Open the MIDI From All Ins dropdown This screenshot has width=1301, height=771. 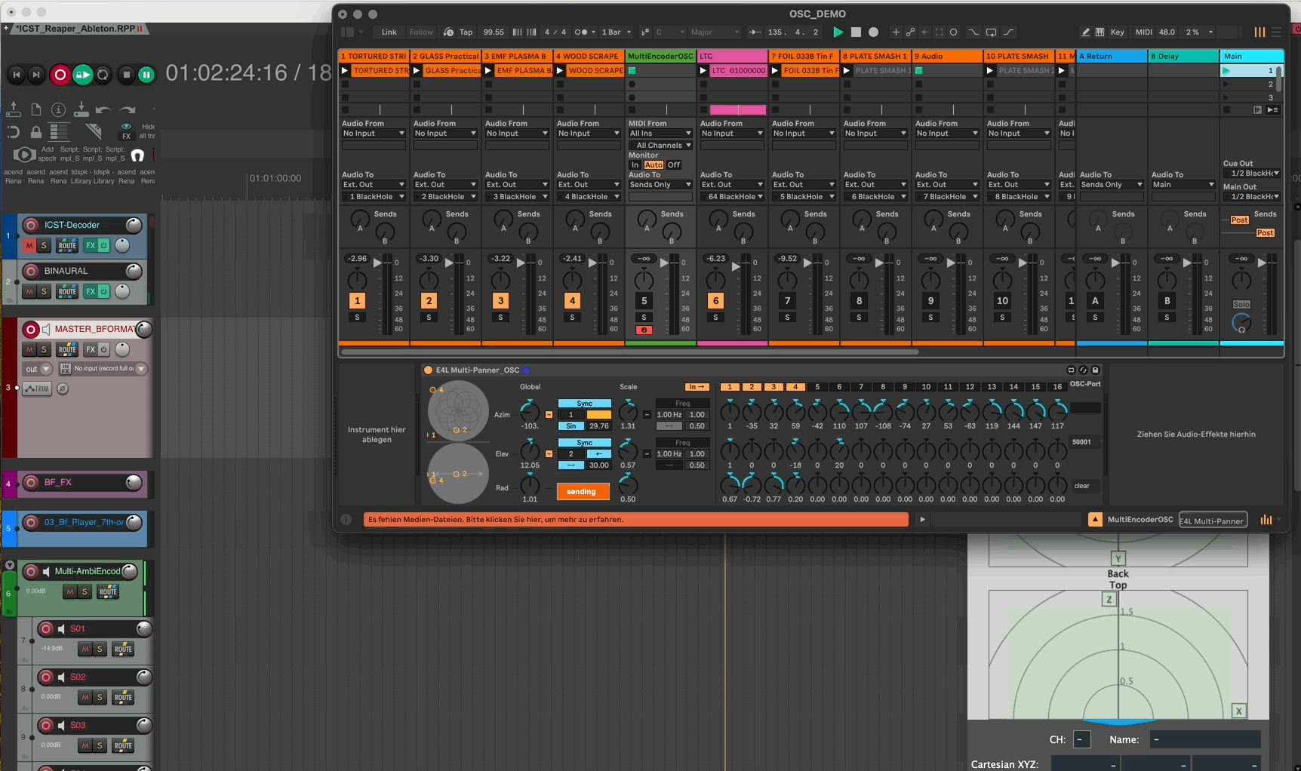[660, 133]
